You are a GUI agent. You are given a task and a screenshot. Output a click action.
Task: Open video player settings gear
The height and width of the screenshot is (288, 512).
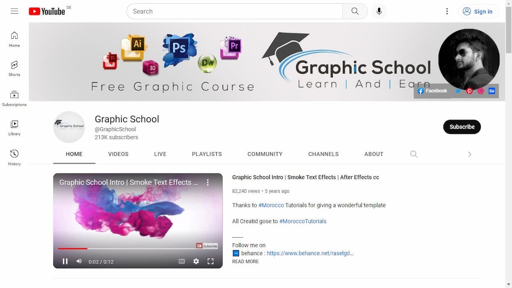(x=196, y=262)
